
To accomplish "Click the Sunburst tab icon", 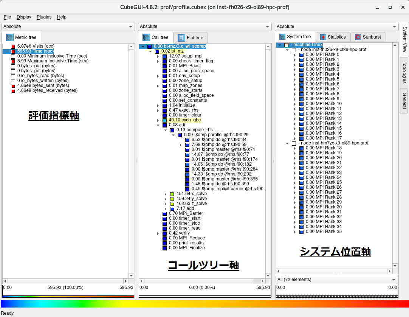I will (358, 37).
